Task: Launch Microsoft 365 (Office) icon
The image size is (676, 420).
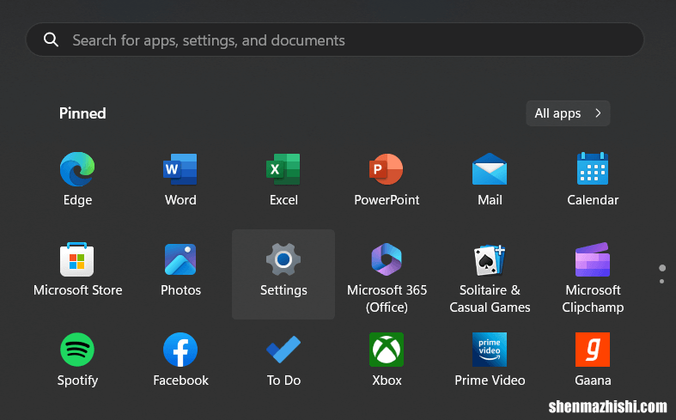Action: pyautogui.click(x=387, y=259)
